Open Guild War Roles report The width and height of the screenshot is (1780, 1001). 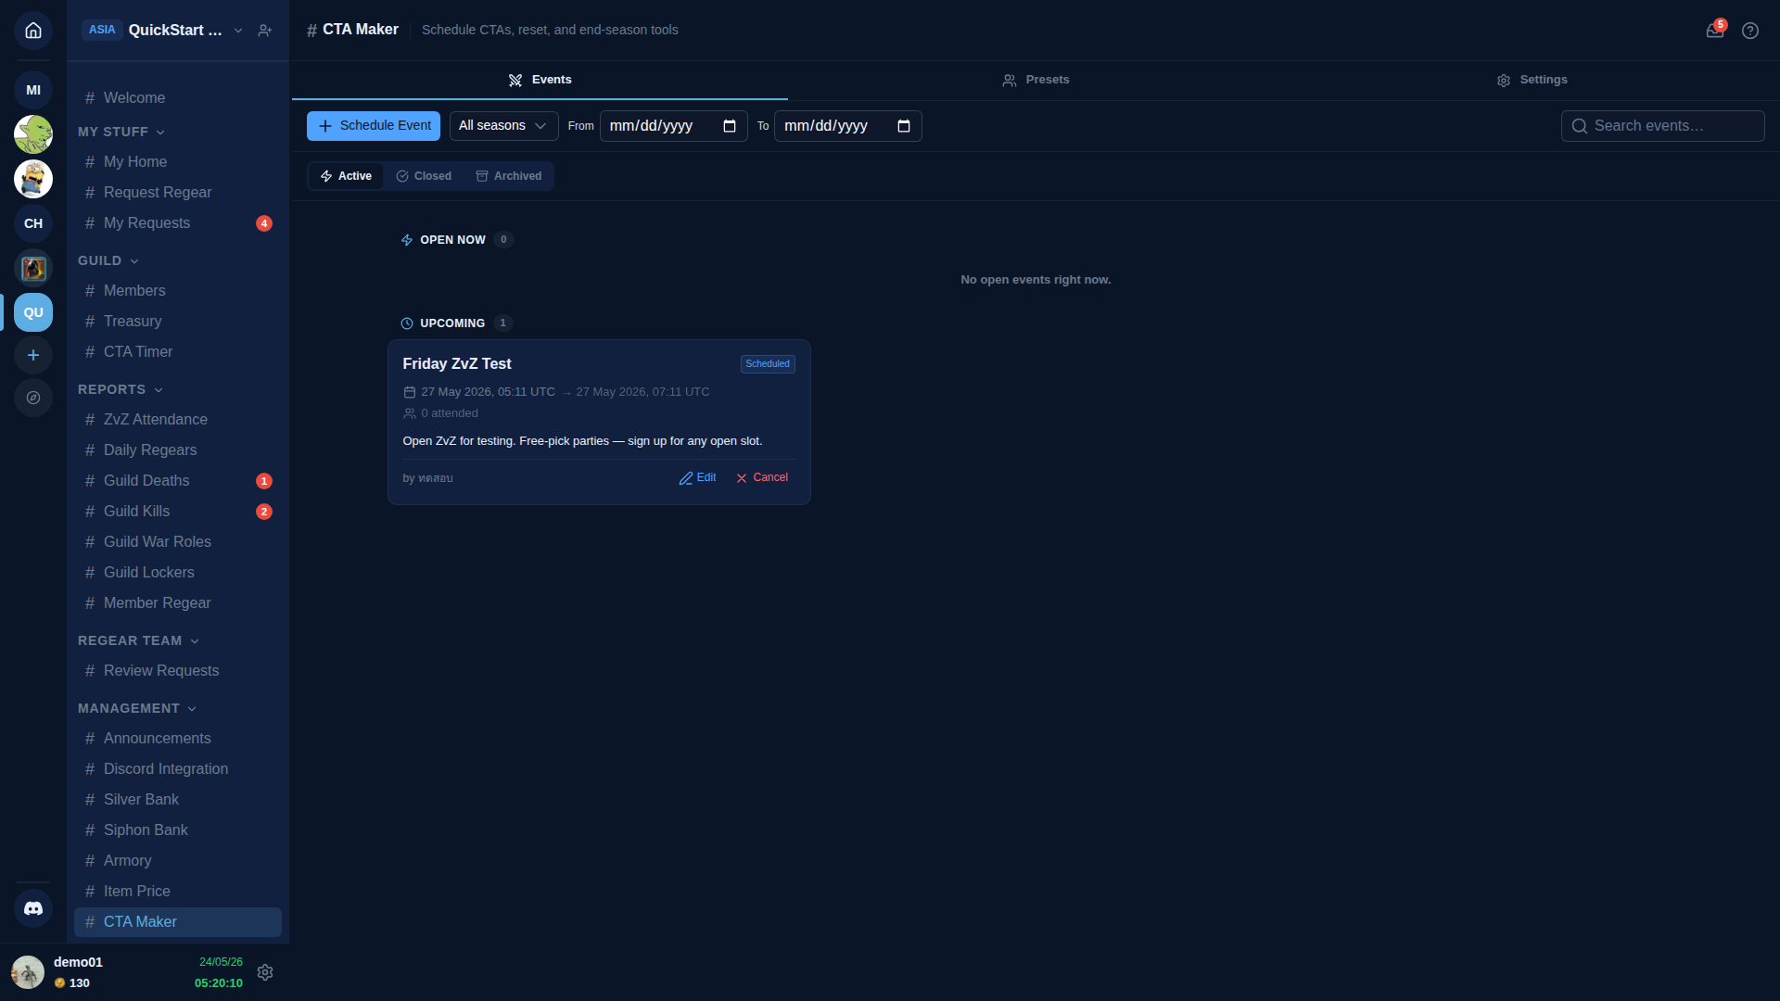178,542
